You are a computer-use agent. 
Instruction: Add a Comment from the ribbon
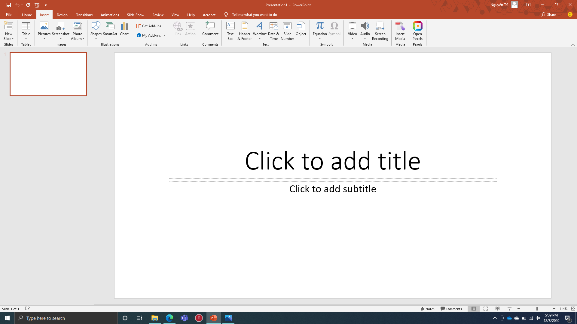pyautogui.click(x=210, y=29)
